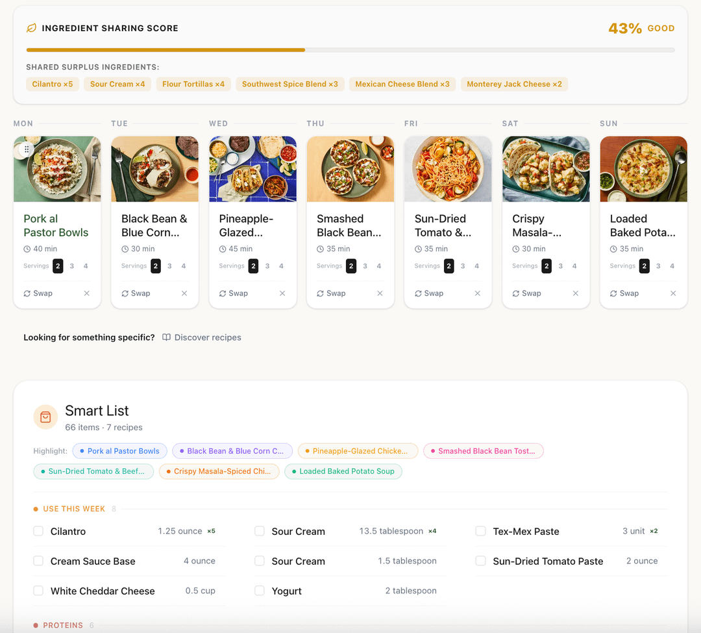Choose 3 servings for Sun-Dried Tomato recipe
Viewport: 701px width, 633px height.
(463, 266)
